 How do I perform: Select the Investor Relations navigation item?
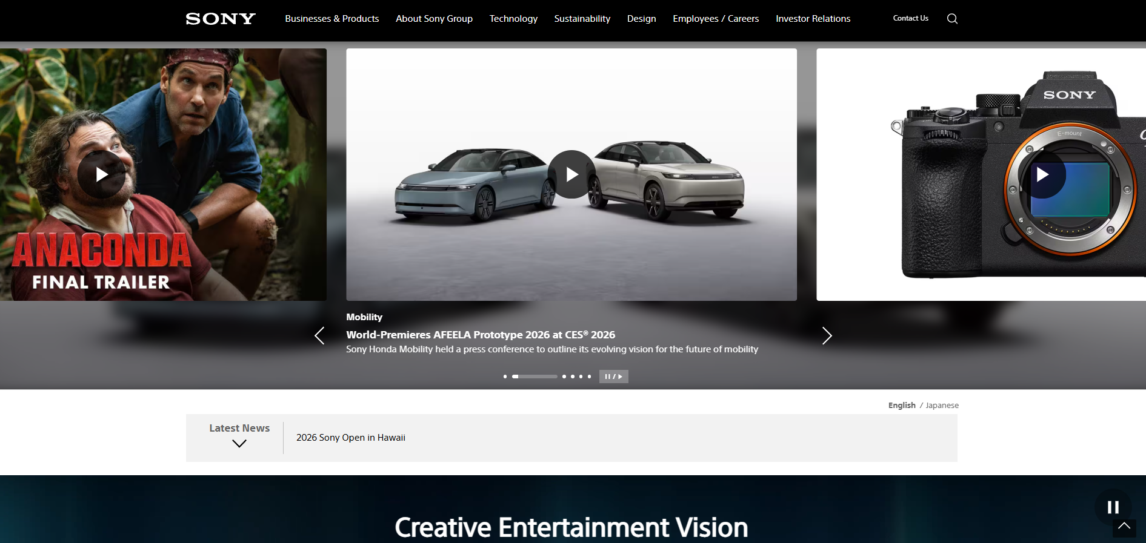813,19
